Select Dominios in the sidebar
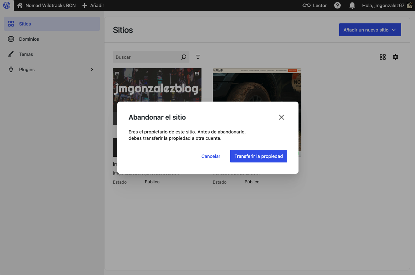The width and height of the screenshot is (415, 275). coord(29,39)
